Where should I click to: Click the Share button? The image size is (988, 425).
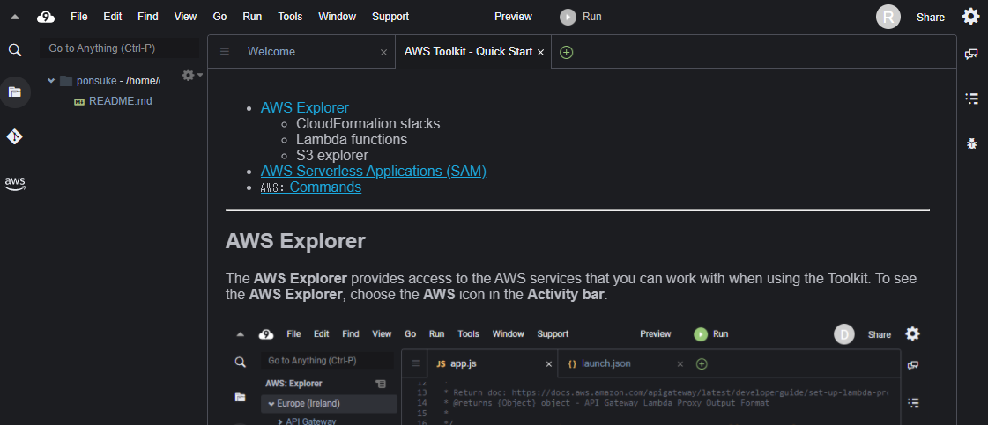(931, 18)
